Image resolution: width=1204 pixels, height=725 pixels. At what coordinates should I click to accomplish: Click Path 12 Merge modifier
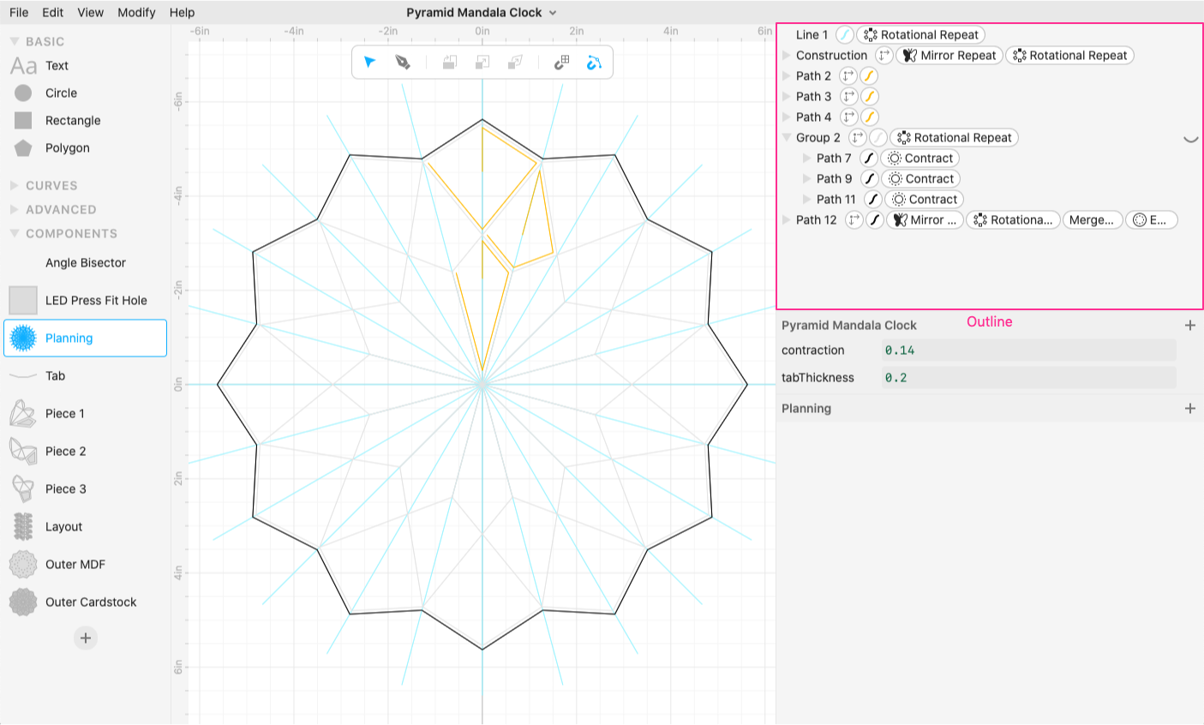(x=1092, y=219)
